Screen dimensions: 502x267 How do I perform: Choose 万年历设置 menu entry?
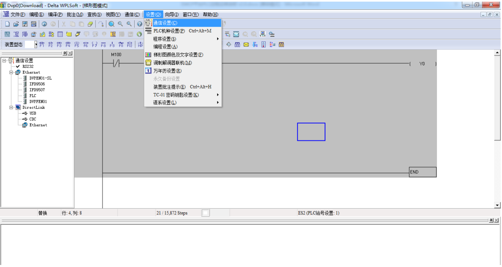183,71
